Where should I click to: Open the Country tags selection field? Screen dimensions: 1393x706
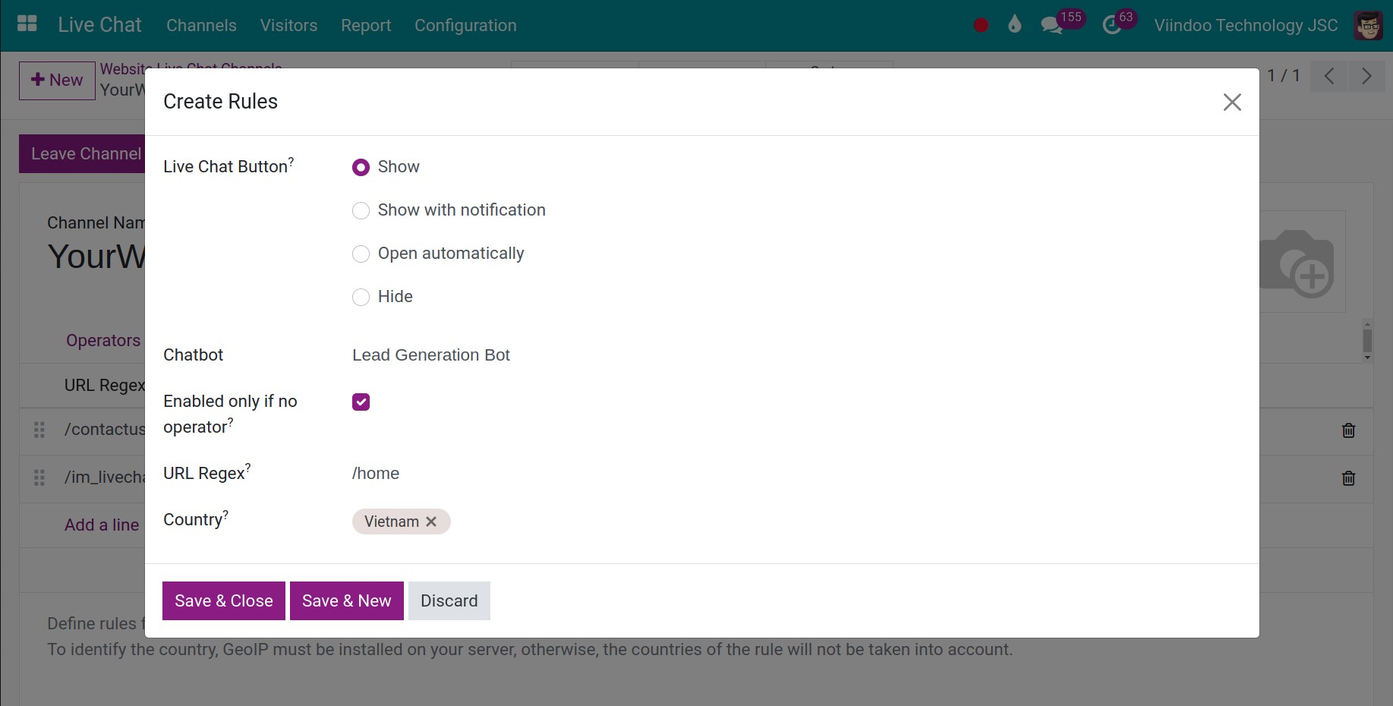pyautogui.click(x=683, y=522)
